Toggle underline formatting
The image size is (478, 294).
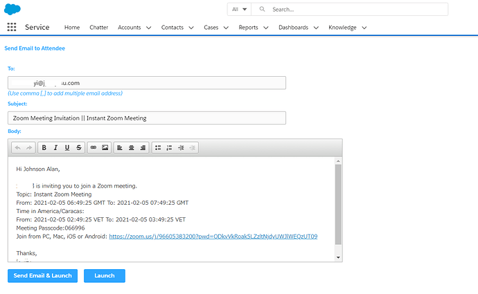pyautogui.click(x=67, y=147)
